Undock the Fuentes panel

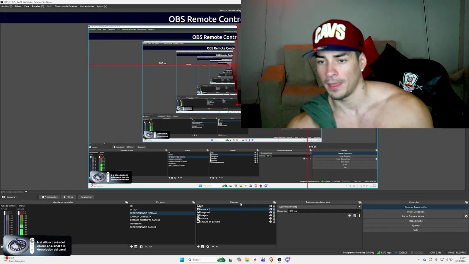[x=274, y=202]
